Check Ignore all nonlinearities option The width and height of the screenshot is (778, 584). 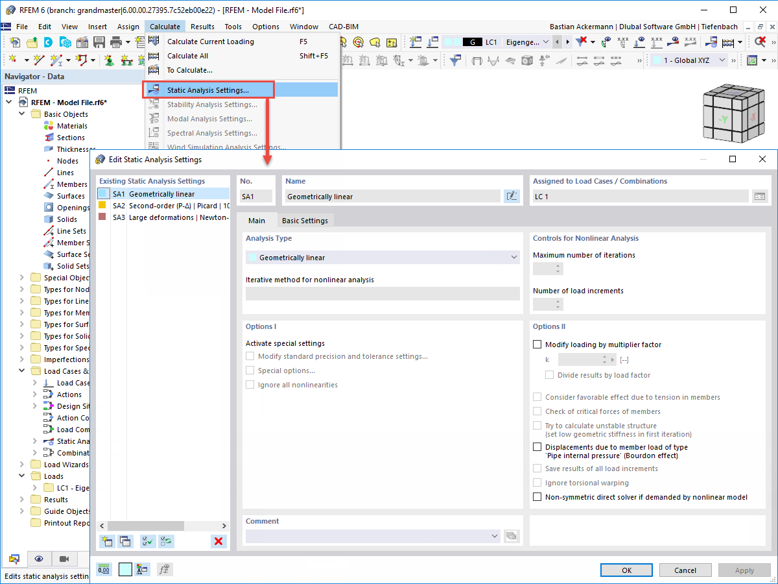pyautogui.click(x=250, y=384)
